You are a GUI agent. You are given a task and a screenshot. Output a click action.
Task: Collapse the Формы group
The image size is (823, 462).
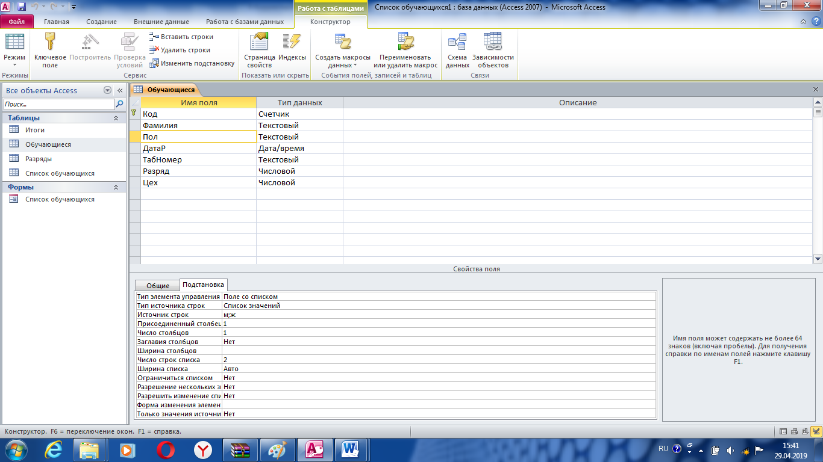coord(116,188)
